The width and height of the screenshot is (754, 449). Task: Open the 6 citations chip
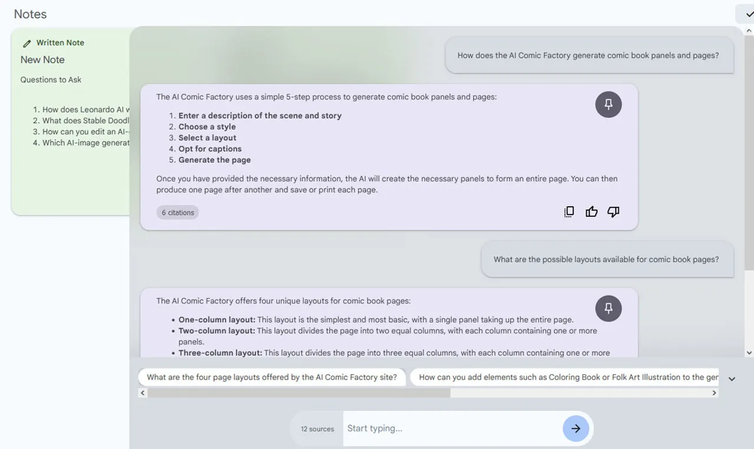[x=177, y=213]
